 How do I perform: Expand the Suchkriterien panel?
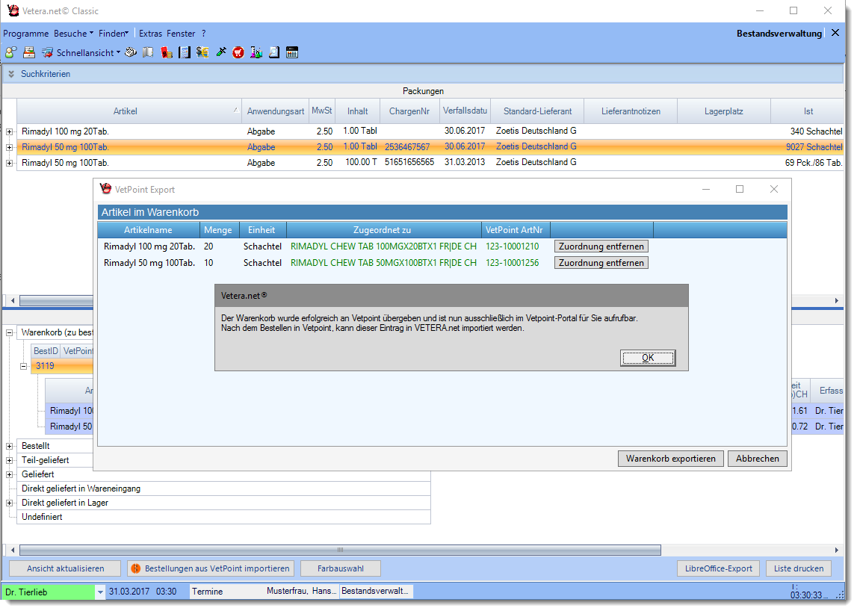(x=11, y=74)
